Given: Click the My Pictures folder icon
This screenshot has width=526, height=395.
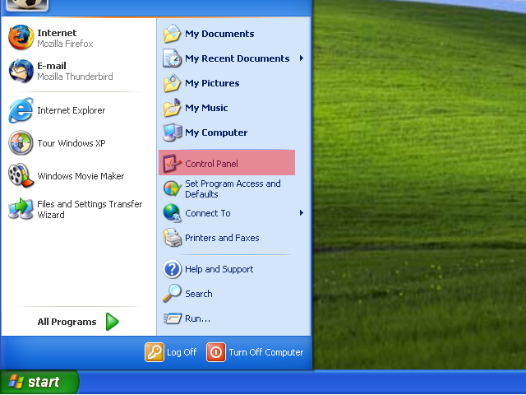Looking at the screenshot, I should [x=172, y=83].
